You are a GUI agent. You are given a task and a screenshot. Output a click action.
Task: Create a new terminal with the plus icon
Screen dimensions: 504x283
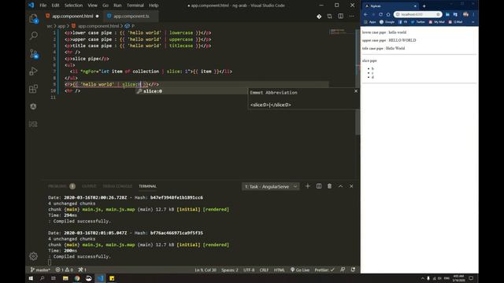pos(308,186)
